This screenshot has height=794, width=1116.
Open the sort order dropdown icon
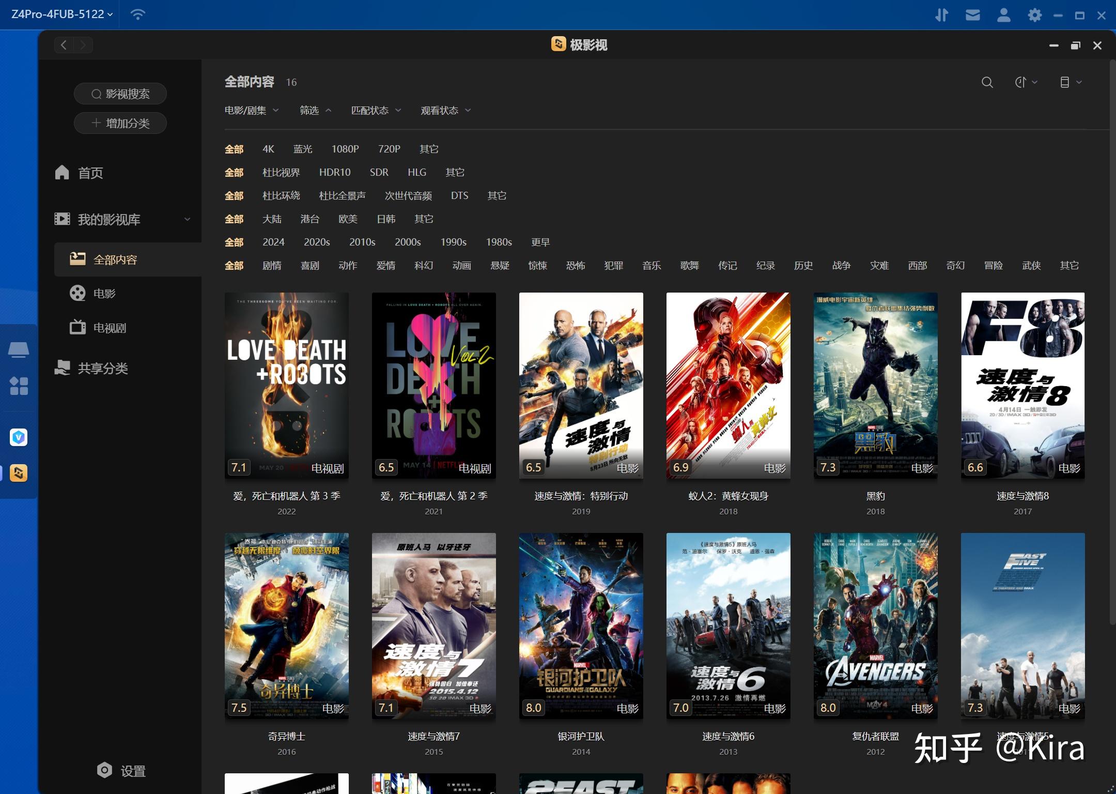tap(1026, 82)
